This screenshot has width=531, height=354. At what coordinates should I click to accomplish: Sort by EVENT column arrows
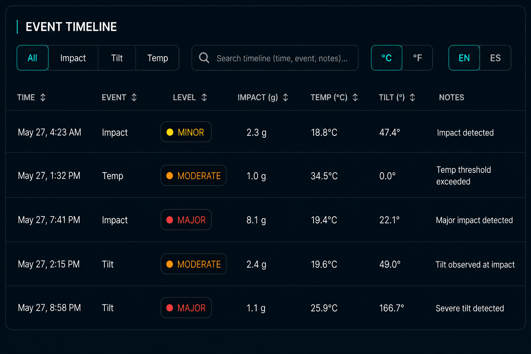tap(134, 97)
